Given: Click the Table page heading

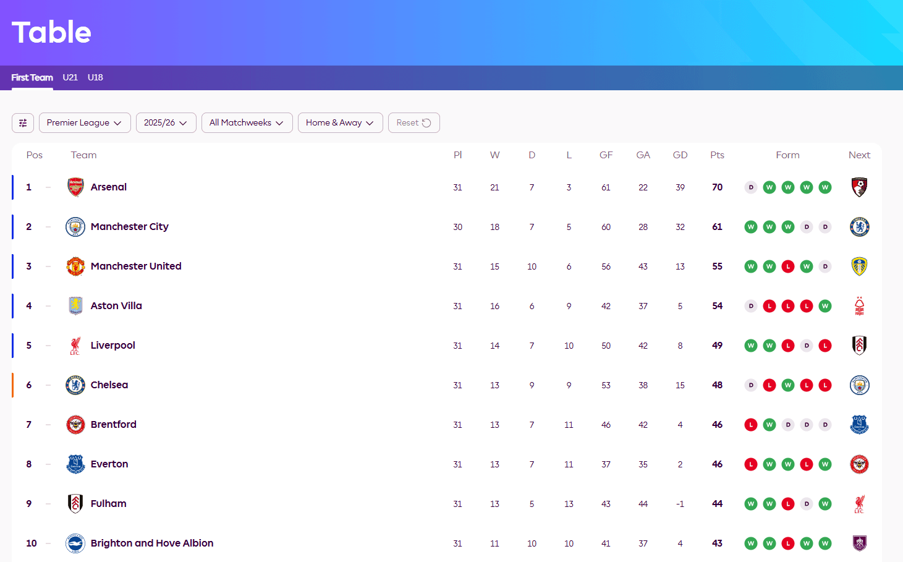Looking at the screenshot, I should [51, 32].
